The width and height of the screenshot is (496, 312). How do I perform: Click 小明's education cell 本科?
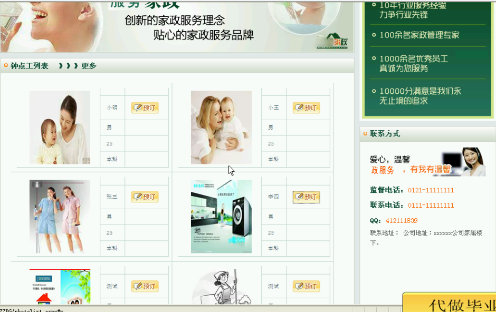click(x=112, y=159)
